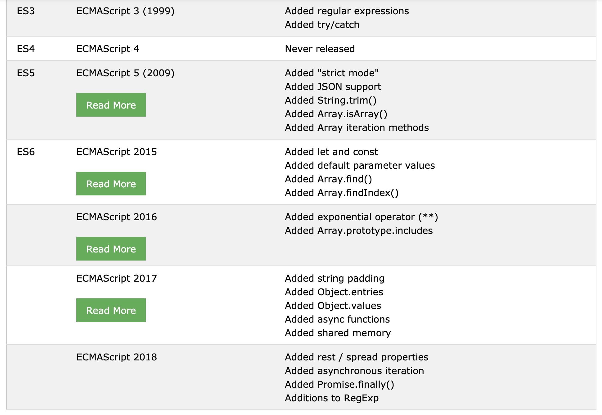The image size is (602, 415).
Task: Open Read More for ECMAScript 2015
Action: 111,184
